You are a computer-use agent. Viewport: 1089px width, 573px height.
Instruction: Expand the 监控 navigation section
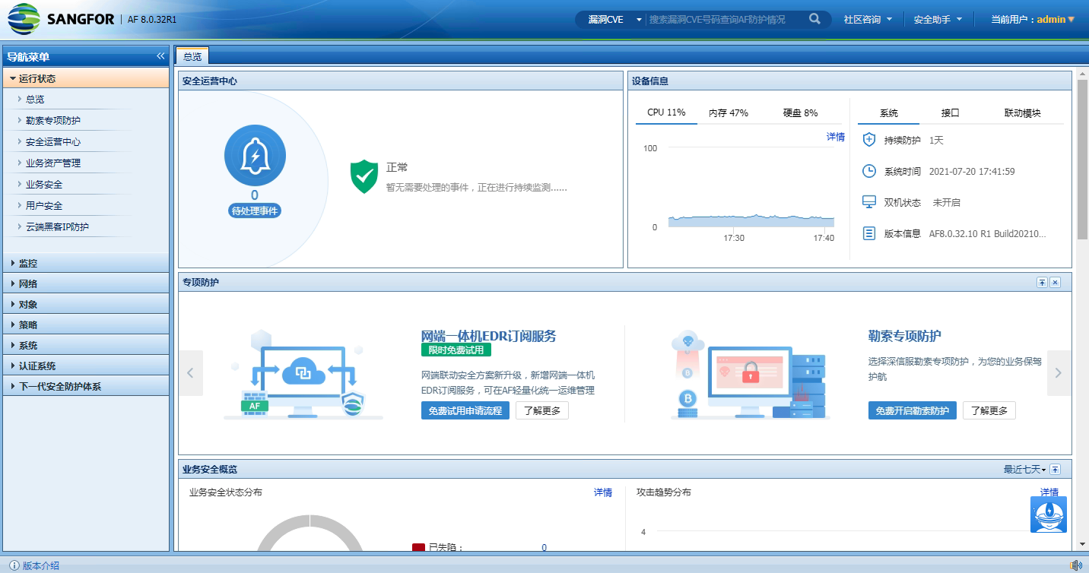point(28,264)
